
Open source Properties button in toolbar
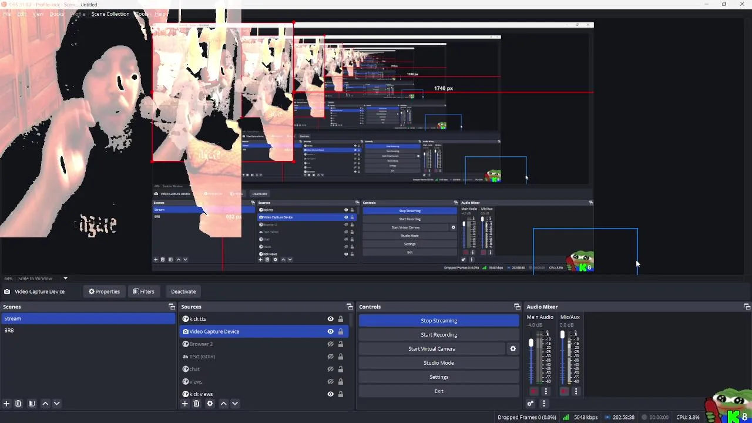[104, 291]
